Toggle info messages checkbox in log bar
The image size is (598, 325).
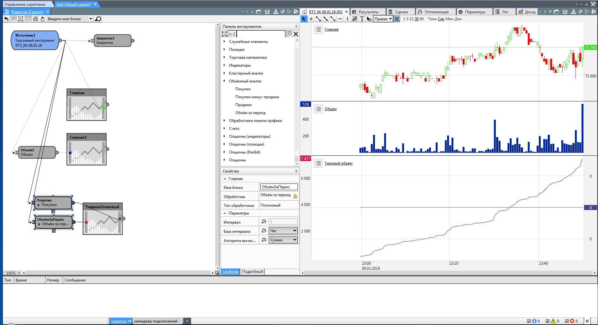[x=529, y=321]
